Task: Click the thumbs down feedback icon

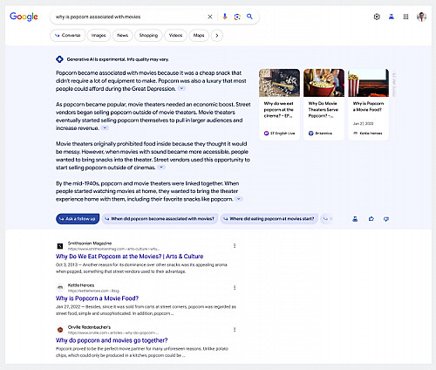Action: [386, 219]
